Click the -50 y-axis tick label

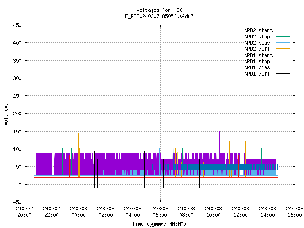click(17, 202)
